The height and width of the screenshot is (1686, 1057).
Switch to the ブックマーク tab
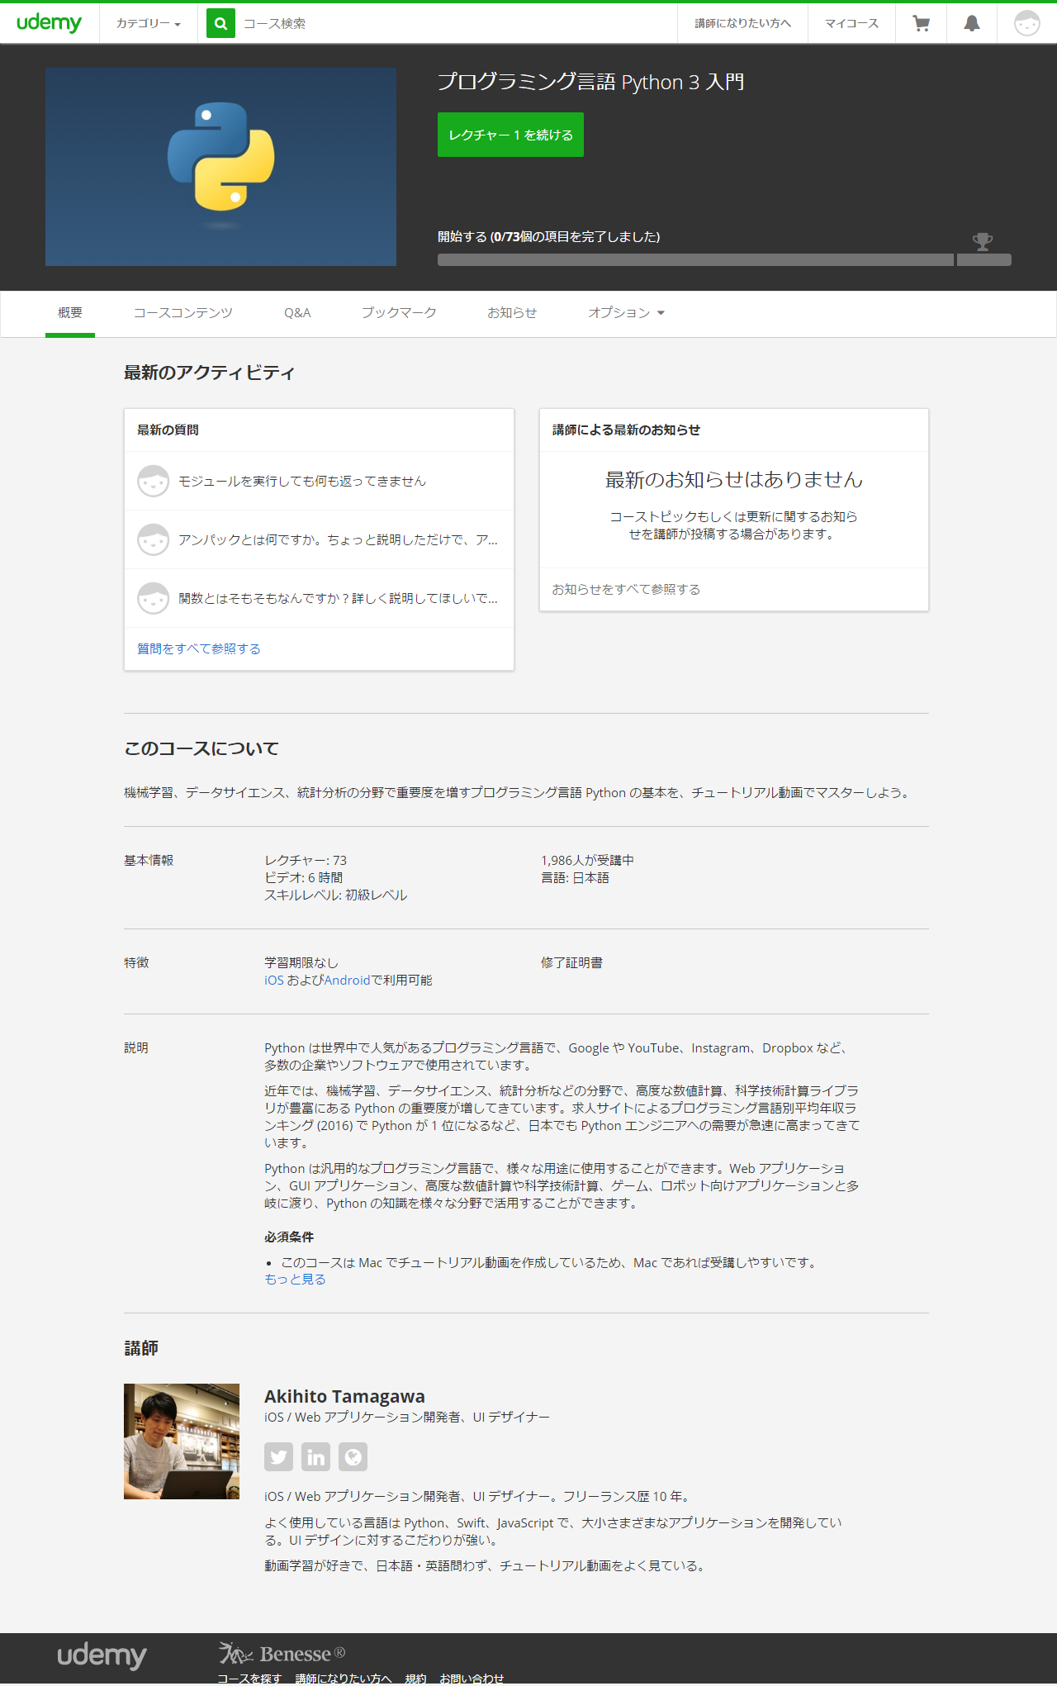tap(399, 312)
